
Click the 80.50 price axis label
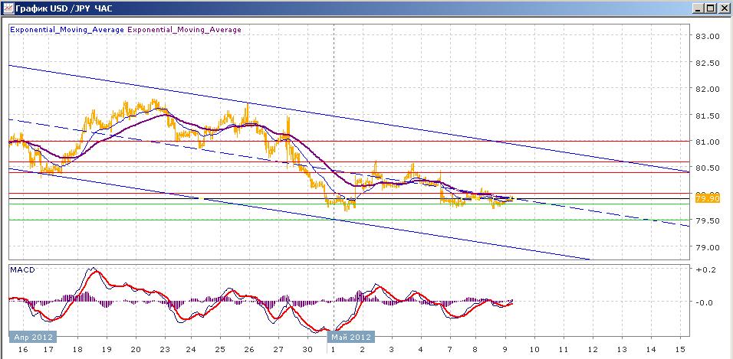[709, 168]
